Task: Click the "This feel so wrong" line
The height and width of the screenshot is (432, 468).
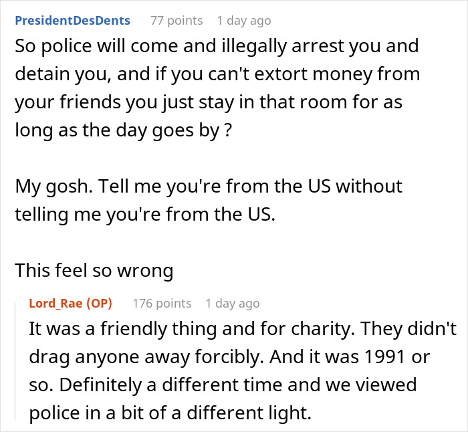Action: click(94, 271)
